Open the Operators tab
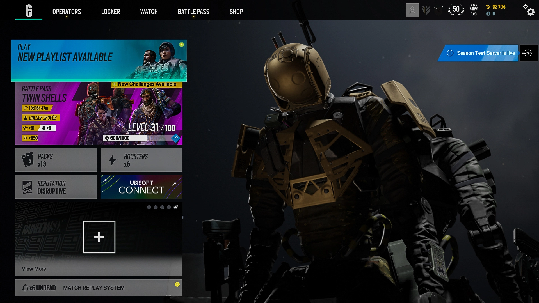The width and height of the screenshot is (539, 303). click(x=67, y=12)
